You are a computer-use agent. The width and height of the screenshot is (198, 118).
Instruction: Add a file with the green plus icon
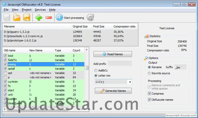point(39,18)
